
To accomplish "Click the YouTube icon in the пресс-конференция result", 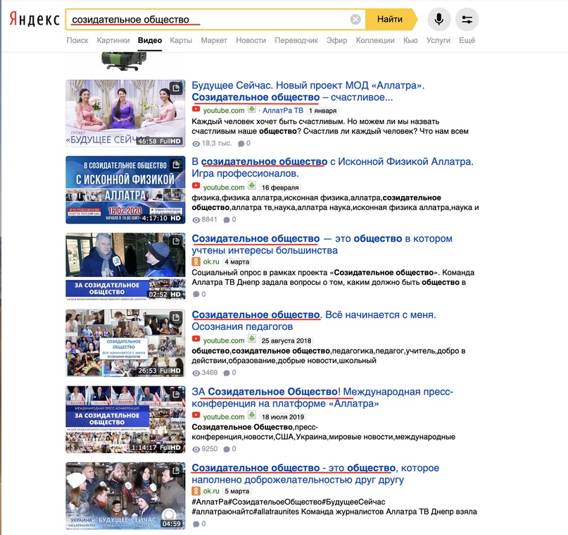I will click(x=196, y=416).
